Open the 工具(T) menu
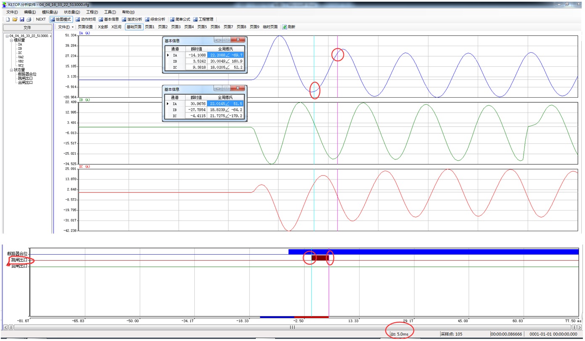The image size is (585, 341). coord(110,12)
